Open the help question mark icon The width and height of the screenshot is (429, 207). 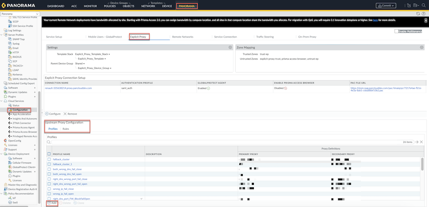click(423, 14)
